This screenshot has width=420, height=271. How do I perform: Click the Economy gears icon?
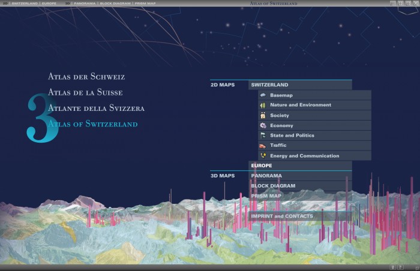tap(263, 125)
